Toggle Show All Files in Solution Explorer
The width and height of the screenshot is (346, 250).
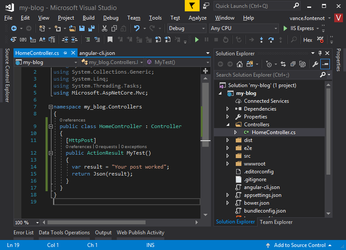(x=302, y=64)
